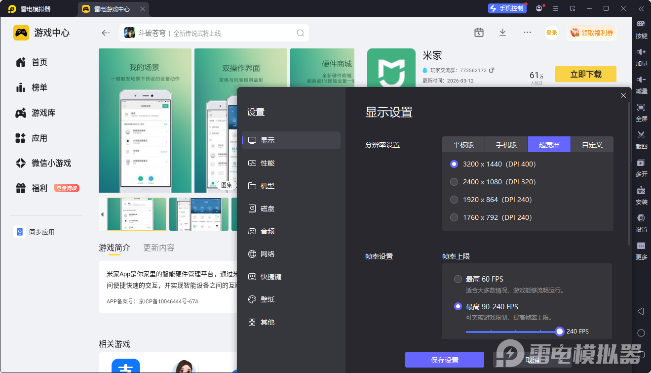The width and height of the screenshot is (651, 373).
Task: Open keyboard mapping (按键) icon
Action: tap(641, 24)
